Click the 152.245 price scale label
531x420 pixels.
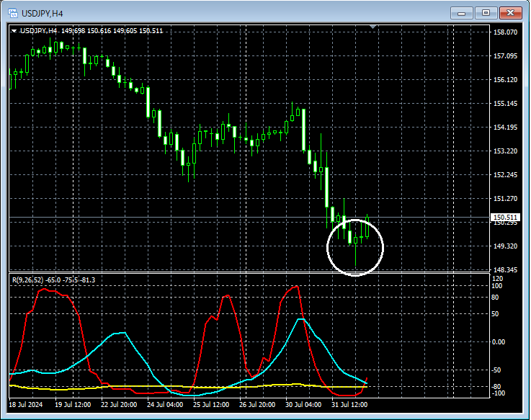coord(505,175)
